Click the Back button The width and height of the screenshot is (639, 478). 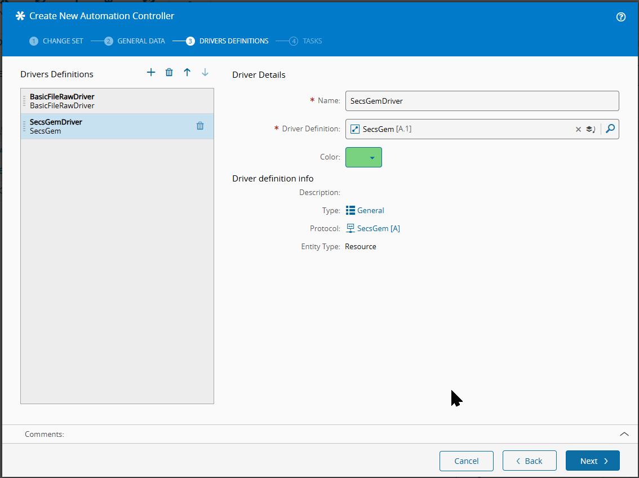[529, 461]
